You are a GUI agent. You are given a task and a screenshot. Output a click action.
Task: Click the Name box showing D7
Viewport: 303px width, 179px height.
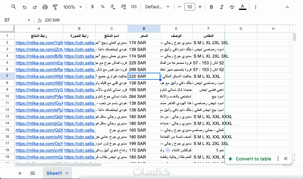click(x=15, y=20)
